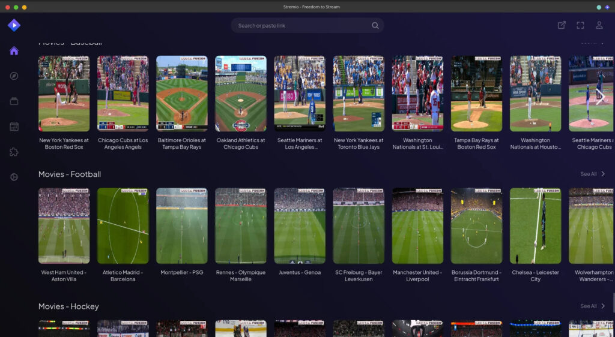Open Juventus - Genoa thumbnail
The height and width of the screenshot is (337, 615).
pyautogui.click(x=300, y=226)
